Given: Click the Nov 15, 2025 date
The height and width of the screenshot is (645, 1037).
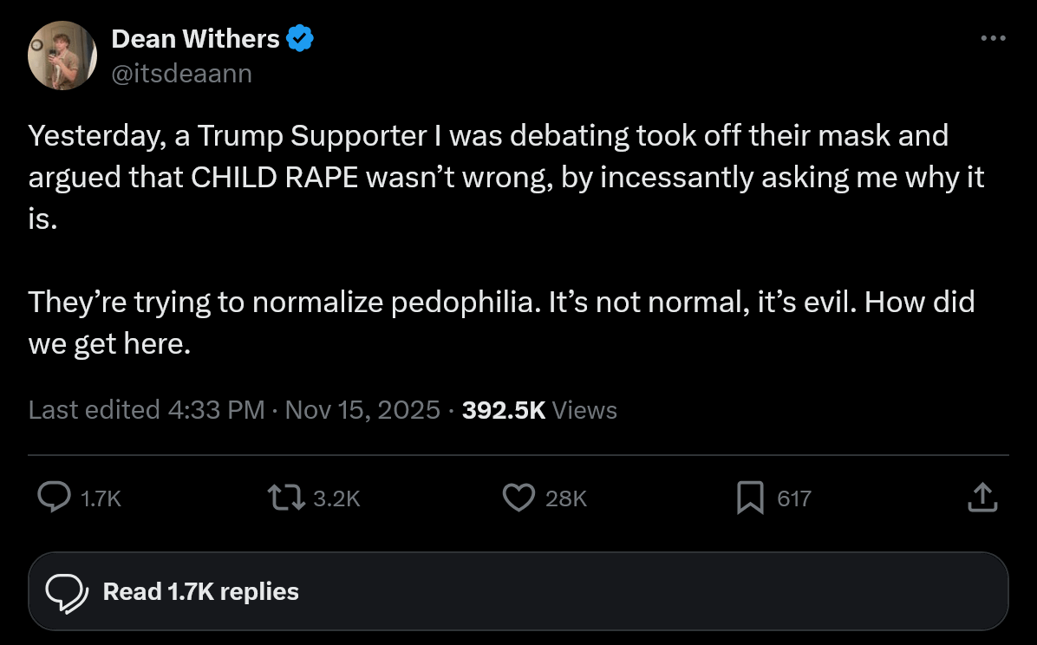Looking at the screenshot, I should click(362, 410).
